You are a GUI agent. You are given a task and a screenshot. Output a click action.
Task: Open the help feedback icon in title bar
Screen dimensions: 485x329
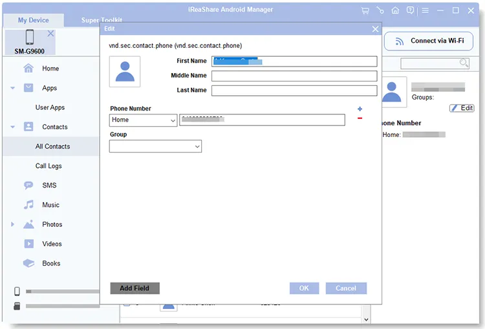click(x=410, y=10)
